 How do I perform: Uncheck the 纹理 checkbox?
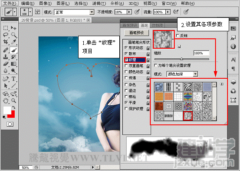tap(126, 60)
